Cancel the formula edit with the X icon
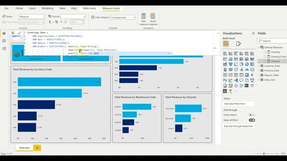Image resolution: width=287 pixels, height=161 pixels. click(13, 33)
